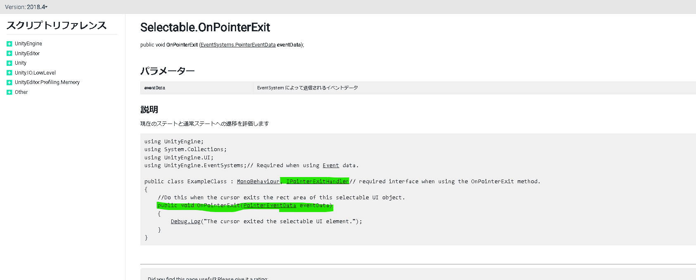
Task: Select Unity in the sidebar list
Action: [21, 63]
